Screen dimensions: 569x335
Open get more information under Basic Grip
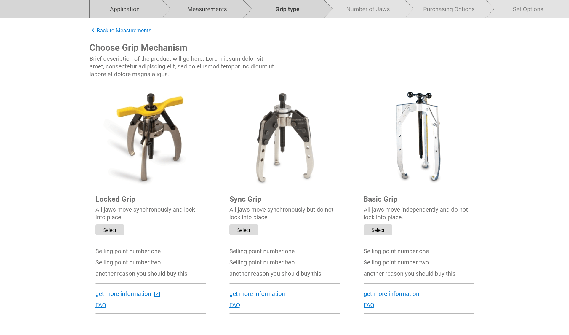coord(391,294)
